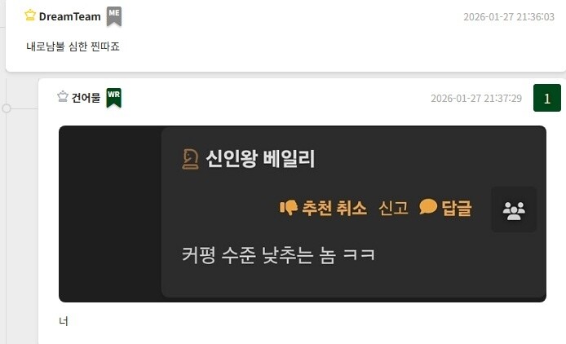Viewport: 566px width, 344px height.
Task: Click the 답글 reply link
Action: [457, 208]
